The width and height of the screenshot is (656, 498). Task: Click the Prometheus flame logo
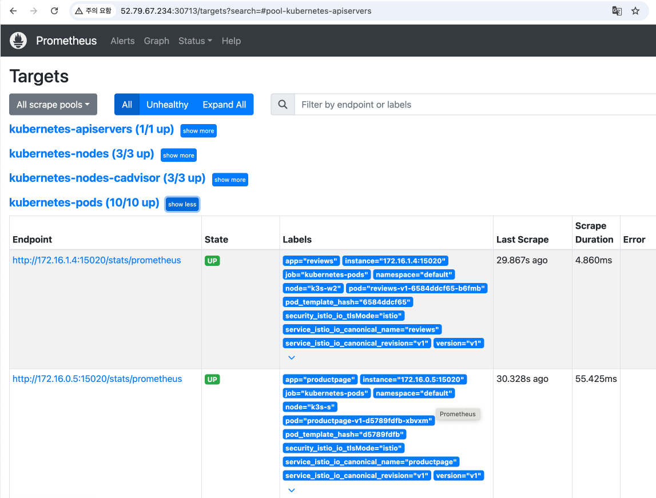(x=18, y=41)
